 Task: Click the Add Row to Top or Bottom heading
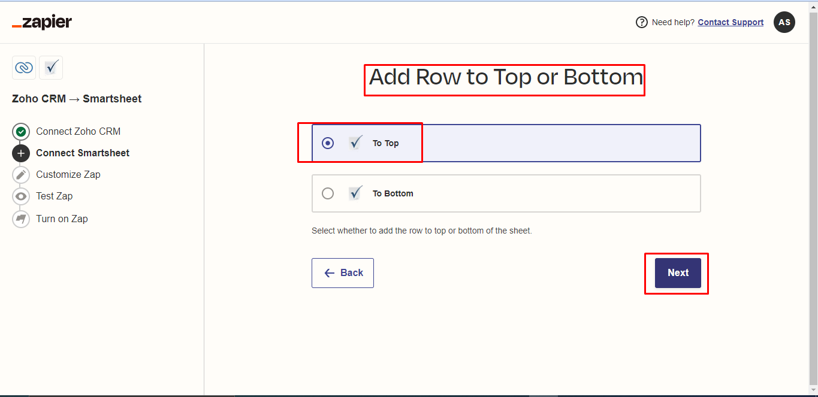(x=506, y=77)
